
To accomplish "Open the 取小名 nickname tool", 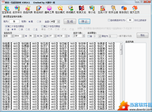I will click(92, 9).
